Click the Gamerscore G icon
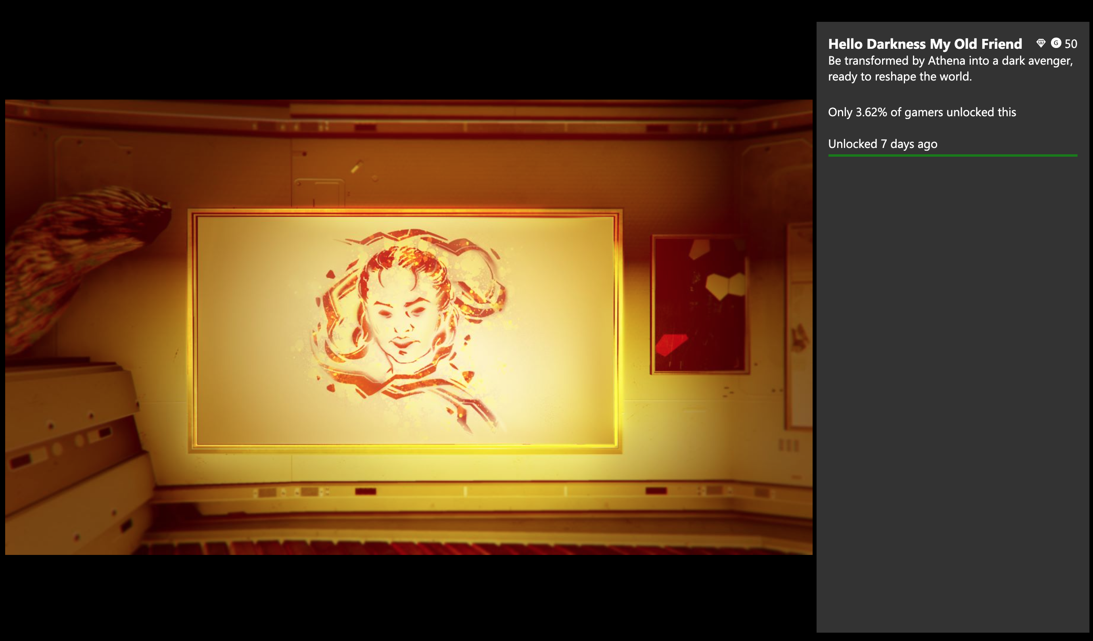 1056,43
